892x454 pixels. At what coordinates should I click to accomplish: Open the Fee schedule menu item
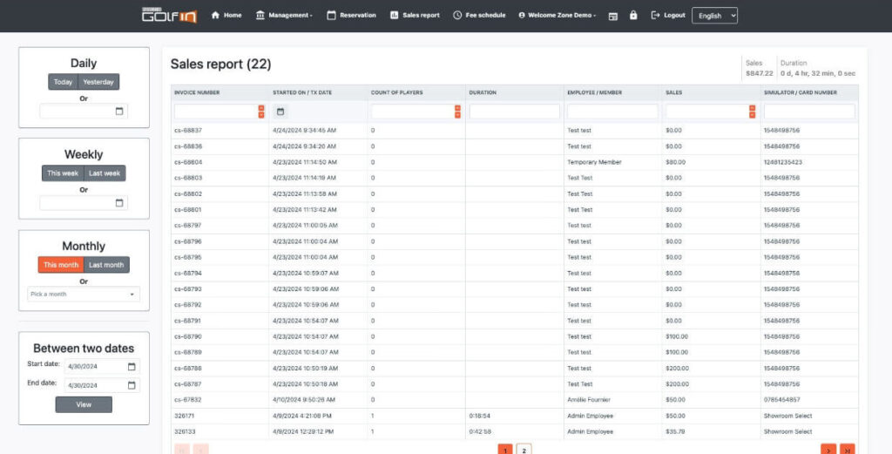pyautogui.click(x=479, y=16)
